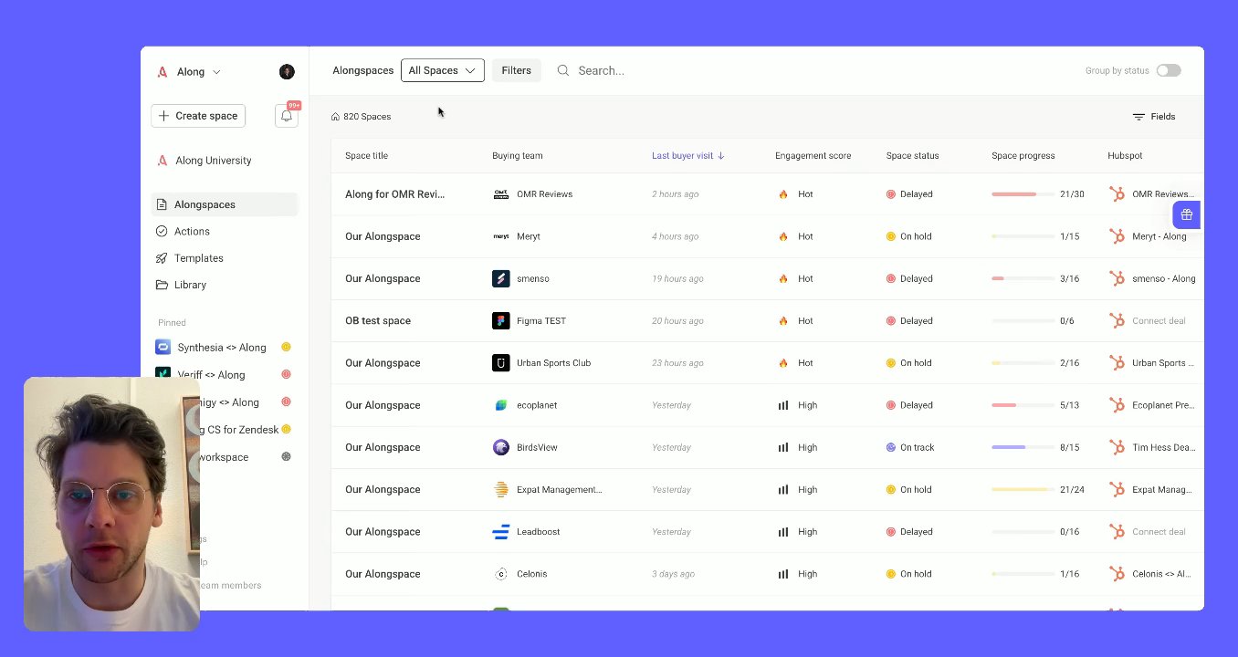The width and height of the screenshot is (1238, 657).
Task: Open On track status in BirdsView row
Action: coord(910,447)
